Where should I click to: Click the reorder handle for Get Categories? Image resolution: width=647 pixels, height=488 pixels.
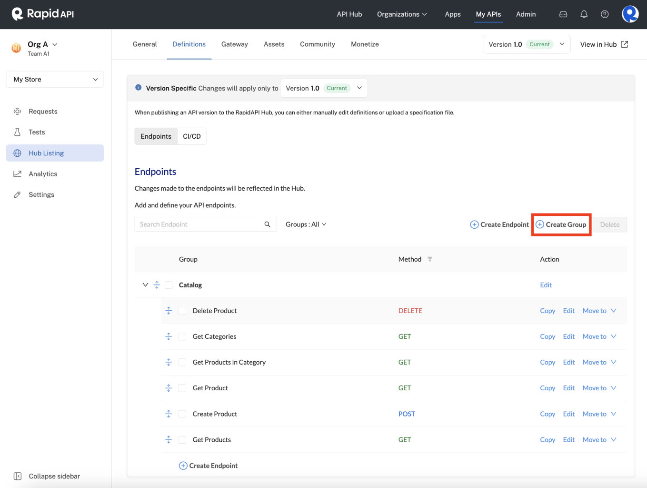(169, 336)
